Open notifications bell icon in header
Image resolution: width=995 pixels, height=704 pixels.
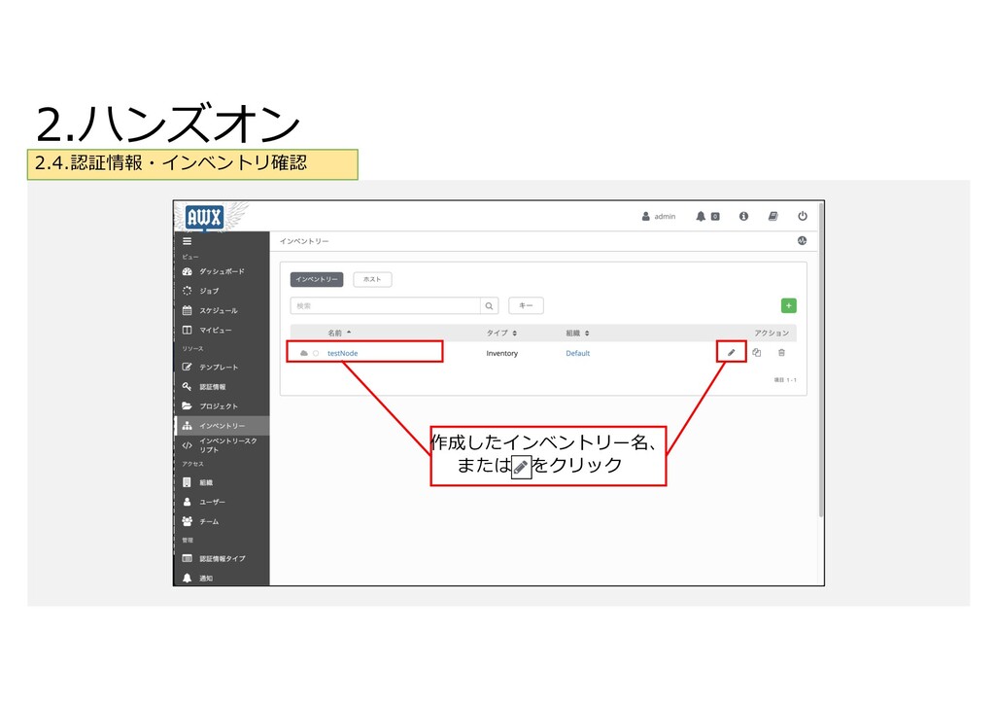[x=701, y=217]
